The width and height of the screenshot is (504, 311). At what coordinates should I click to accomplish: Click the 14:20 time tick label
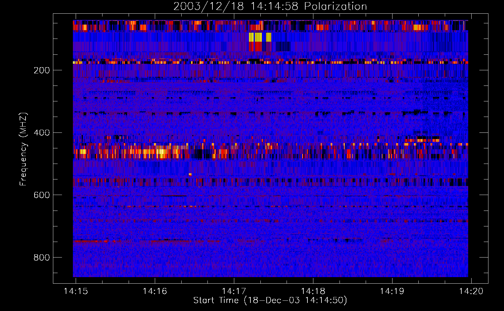(x=471, y=291)
